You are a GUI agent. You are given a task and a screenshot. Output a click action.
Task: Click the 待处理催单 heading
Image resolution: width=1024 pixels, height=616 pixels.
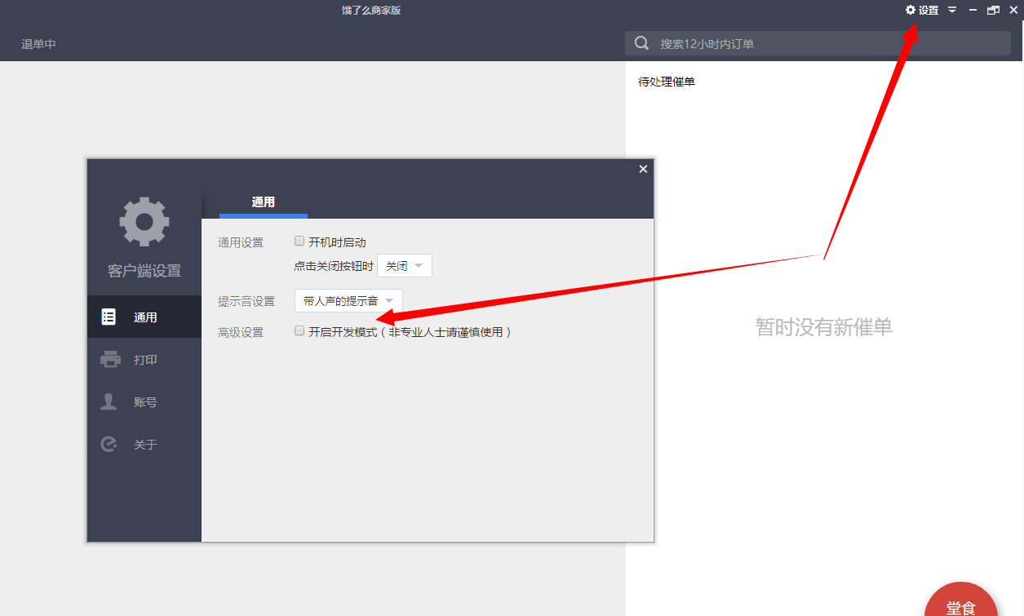[x=667, y=82]
